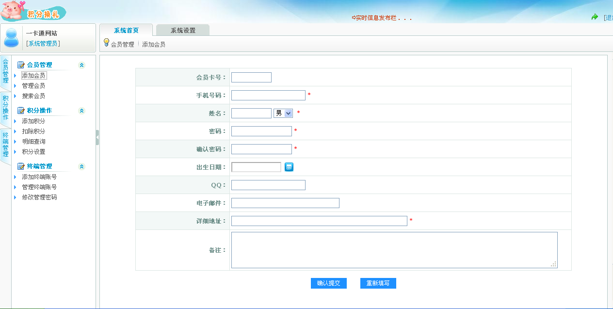Click the lightbulb icon before 会员管理 breadcrumb
Screen dimensions: 613x309
pos(107,43)
